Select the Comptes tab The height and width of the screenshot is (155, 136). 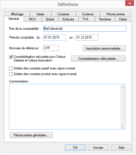(64, 14)
